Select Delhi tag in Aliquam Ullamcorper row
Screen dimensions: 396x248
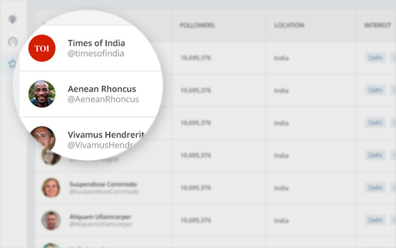click(375, 221)
